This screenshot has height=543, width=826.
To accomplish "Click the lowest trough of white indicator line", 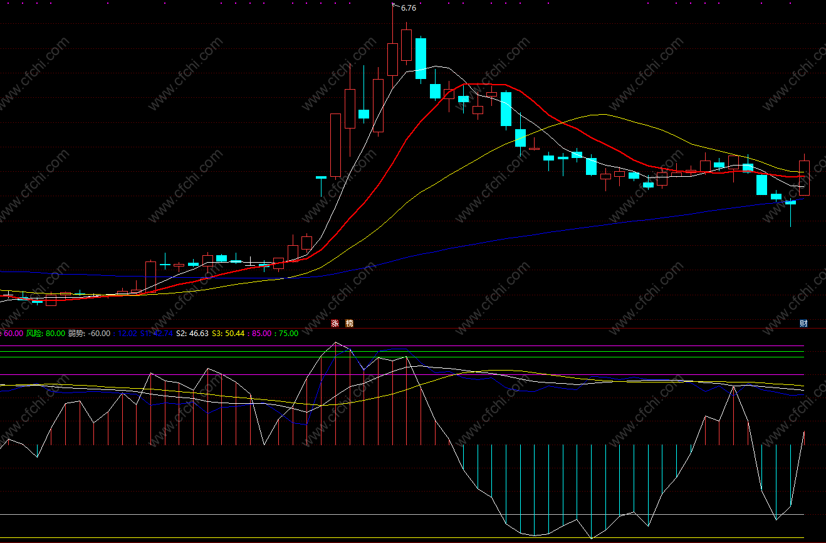I will pos(591,538).
